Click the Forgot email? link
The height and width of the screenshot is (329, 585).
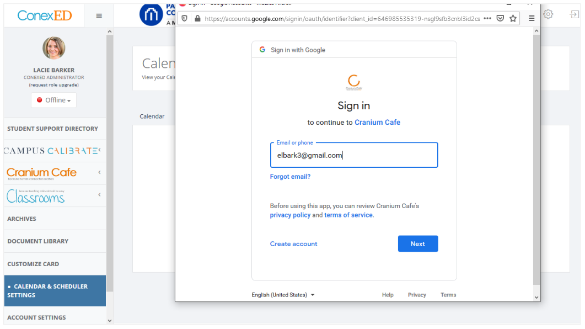(x=290, y=177)
